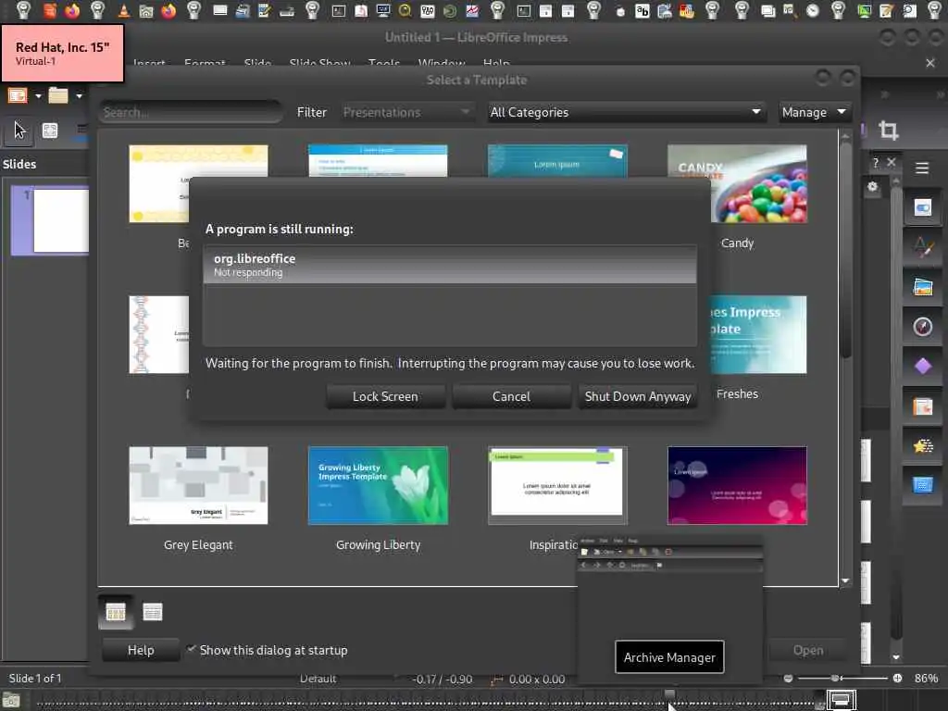Select the Grey Elegant template thumbnail

tap(198, 485)
